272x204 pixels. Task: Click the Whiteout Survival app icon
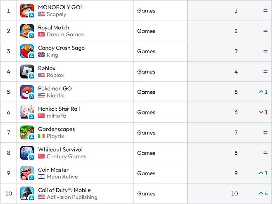[27, 153]
